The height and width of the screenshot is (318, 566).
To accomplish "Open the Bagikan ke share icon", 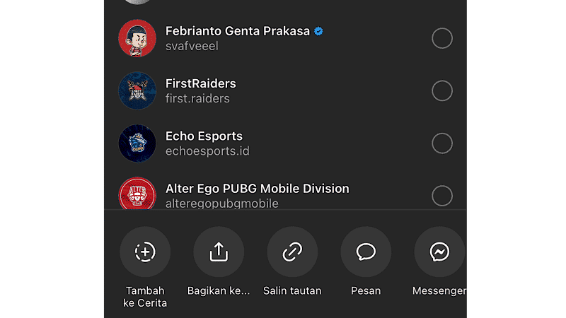I will coord(219,252).
